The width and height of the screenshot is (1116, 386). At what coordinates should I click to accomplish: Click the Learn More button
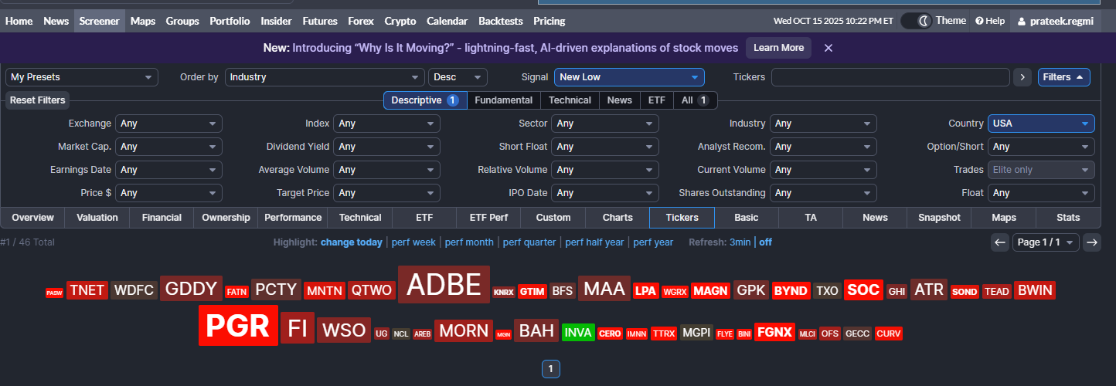click(778, 48)
